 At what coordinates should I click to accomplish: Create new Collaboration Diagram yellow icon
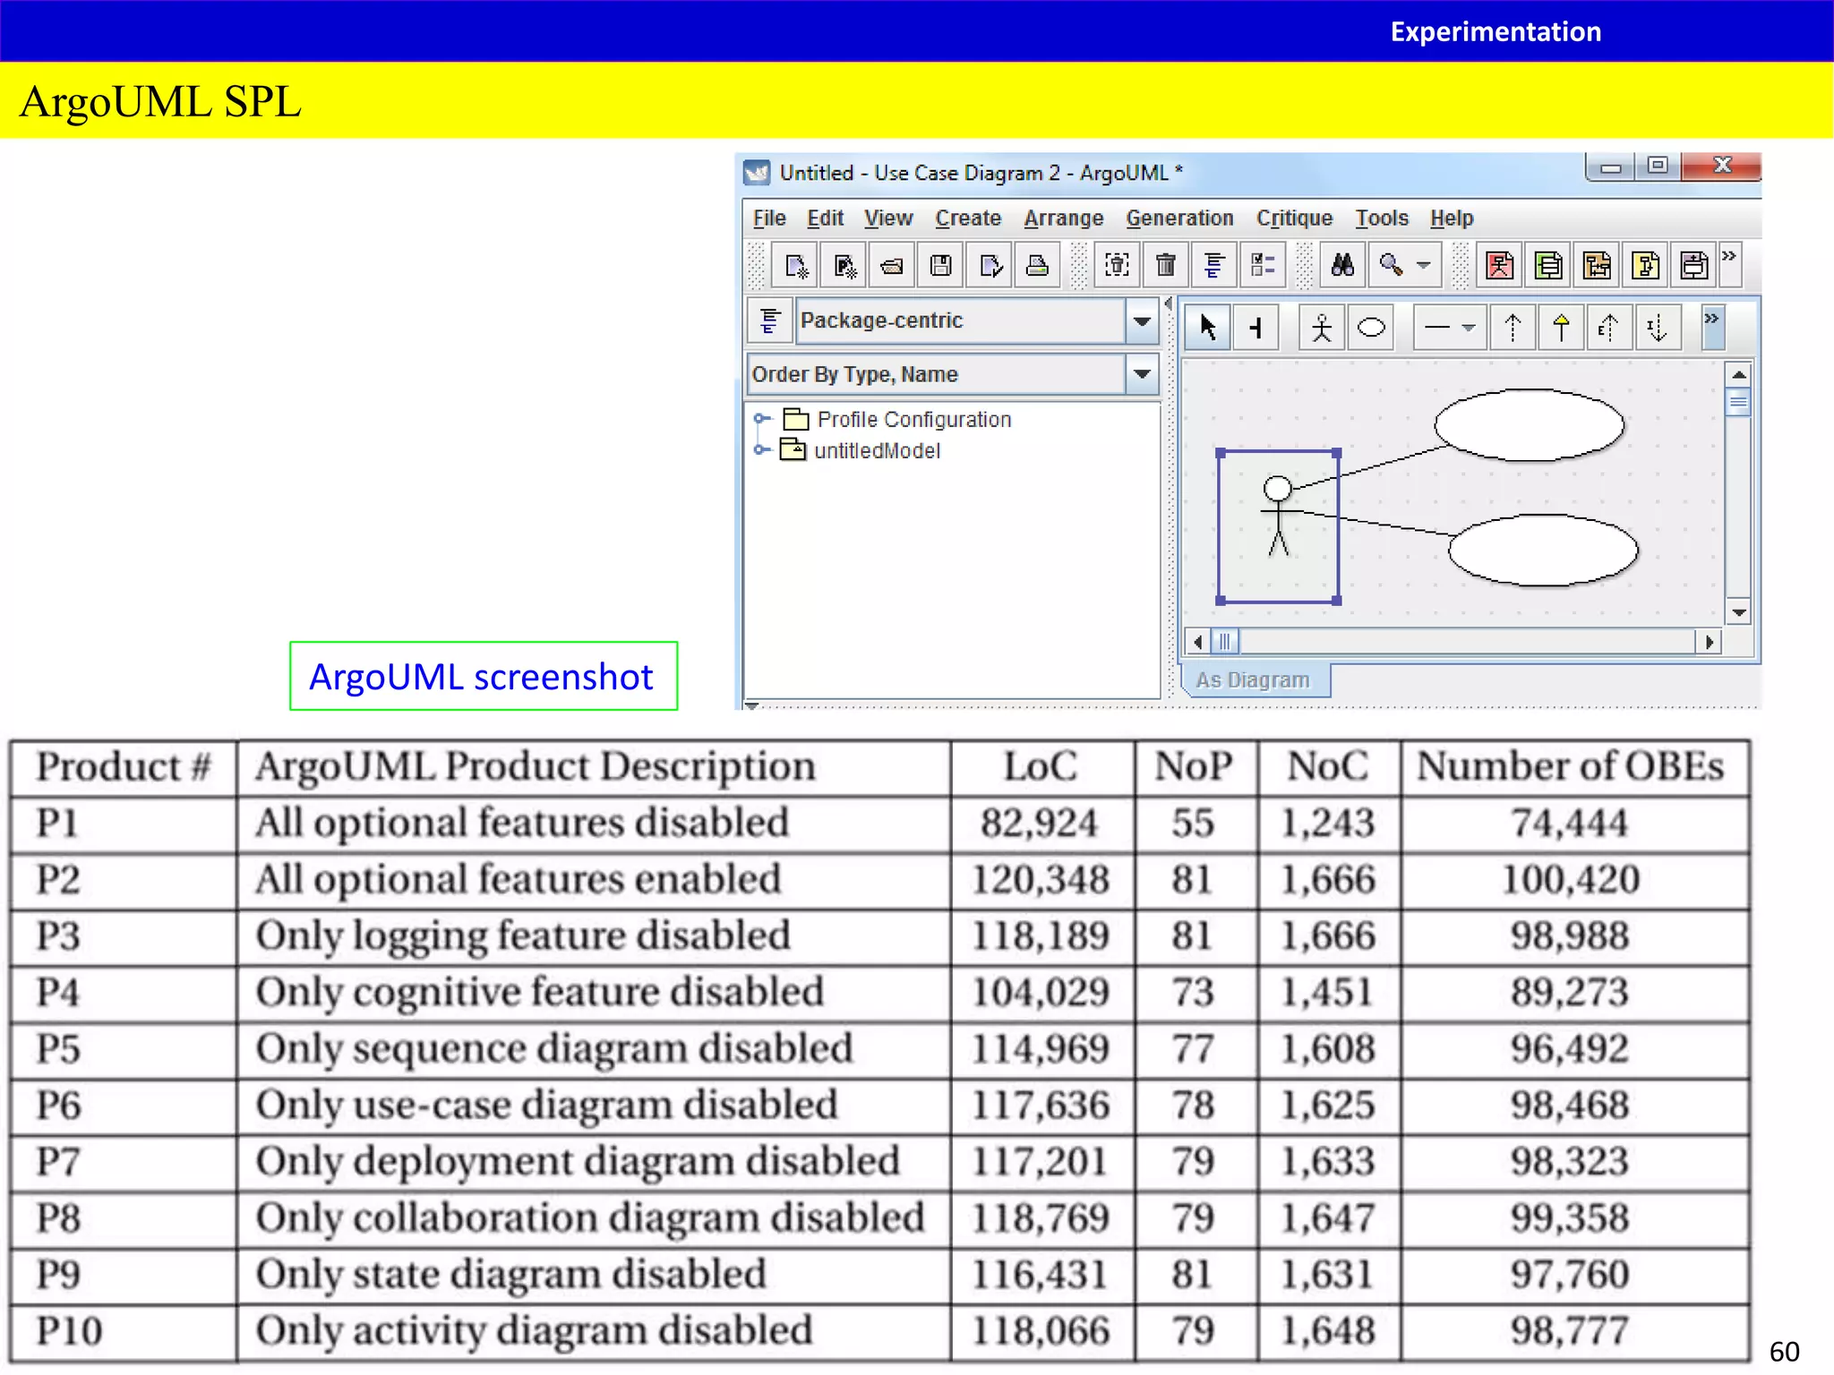coord(1645,266)
